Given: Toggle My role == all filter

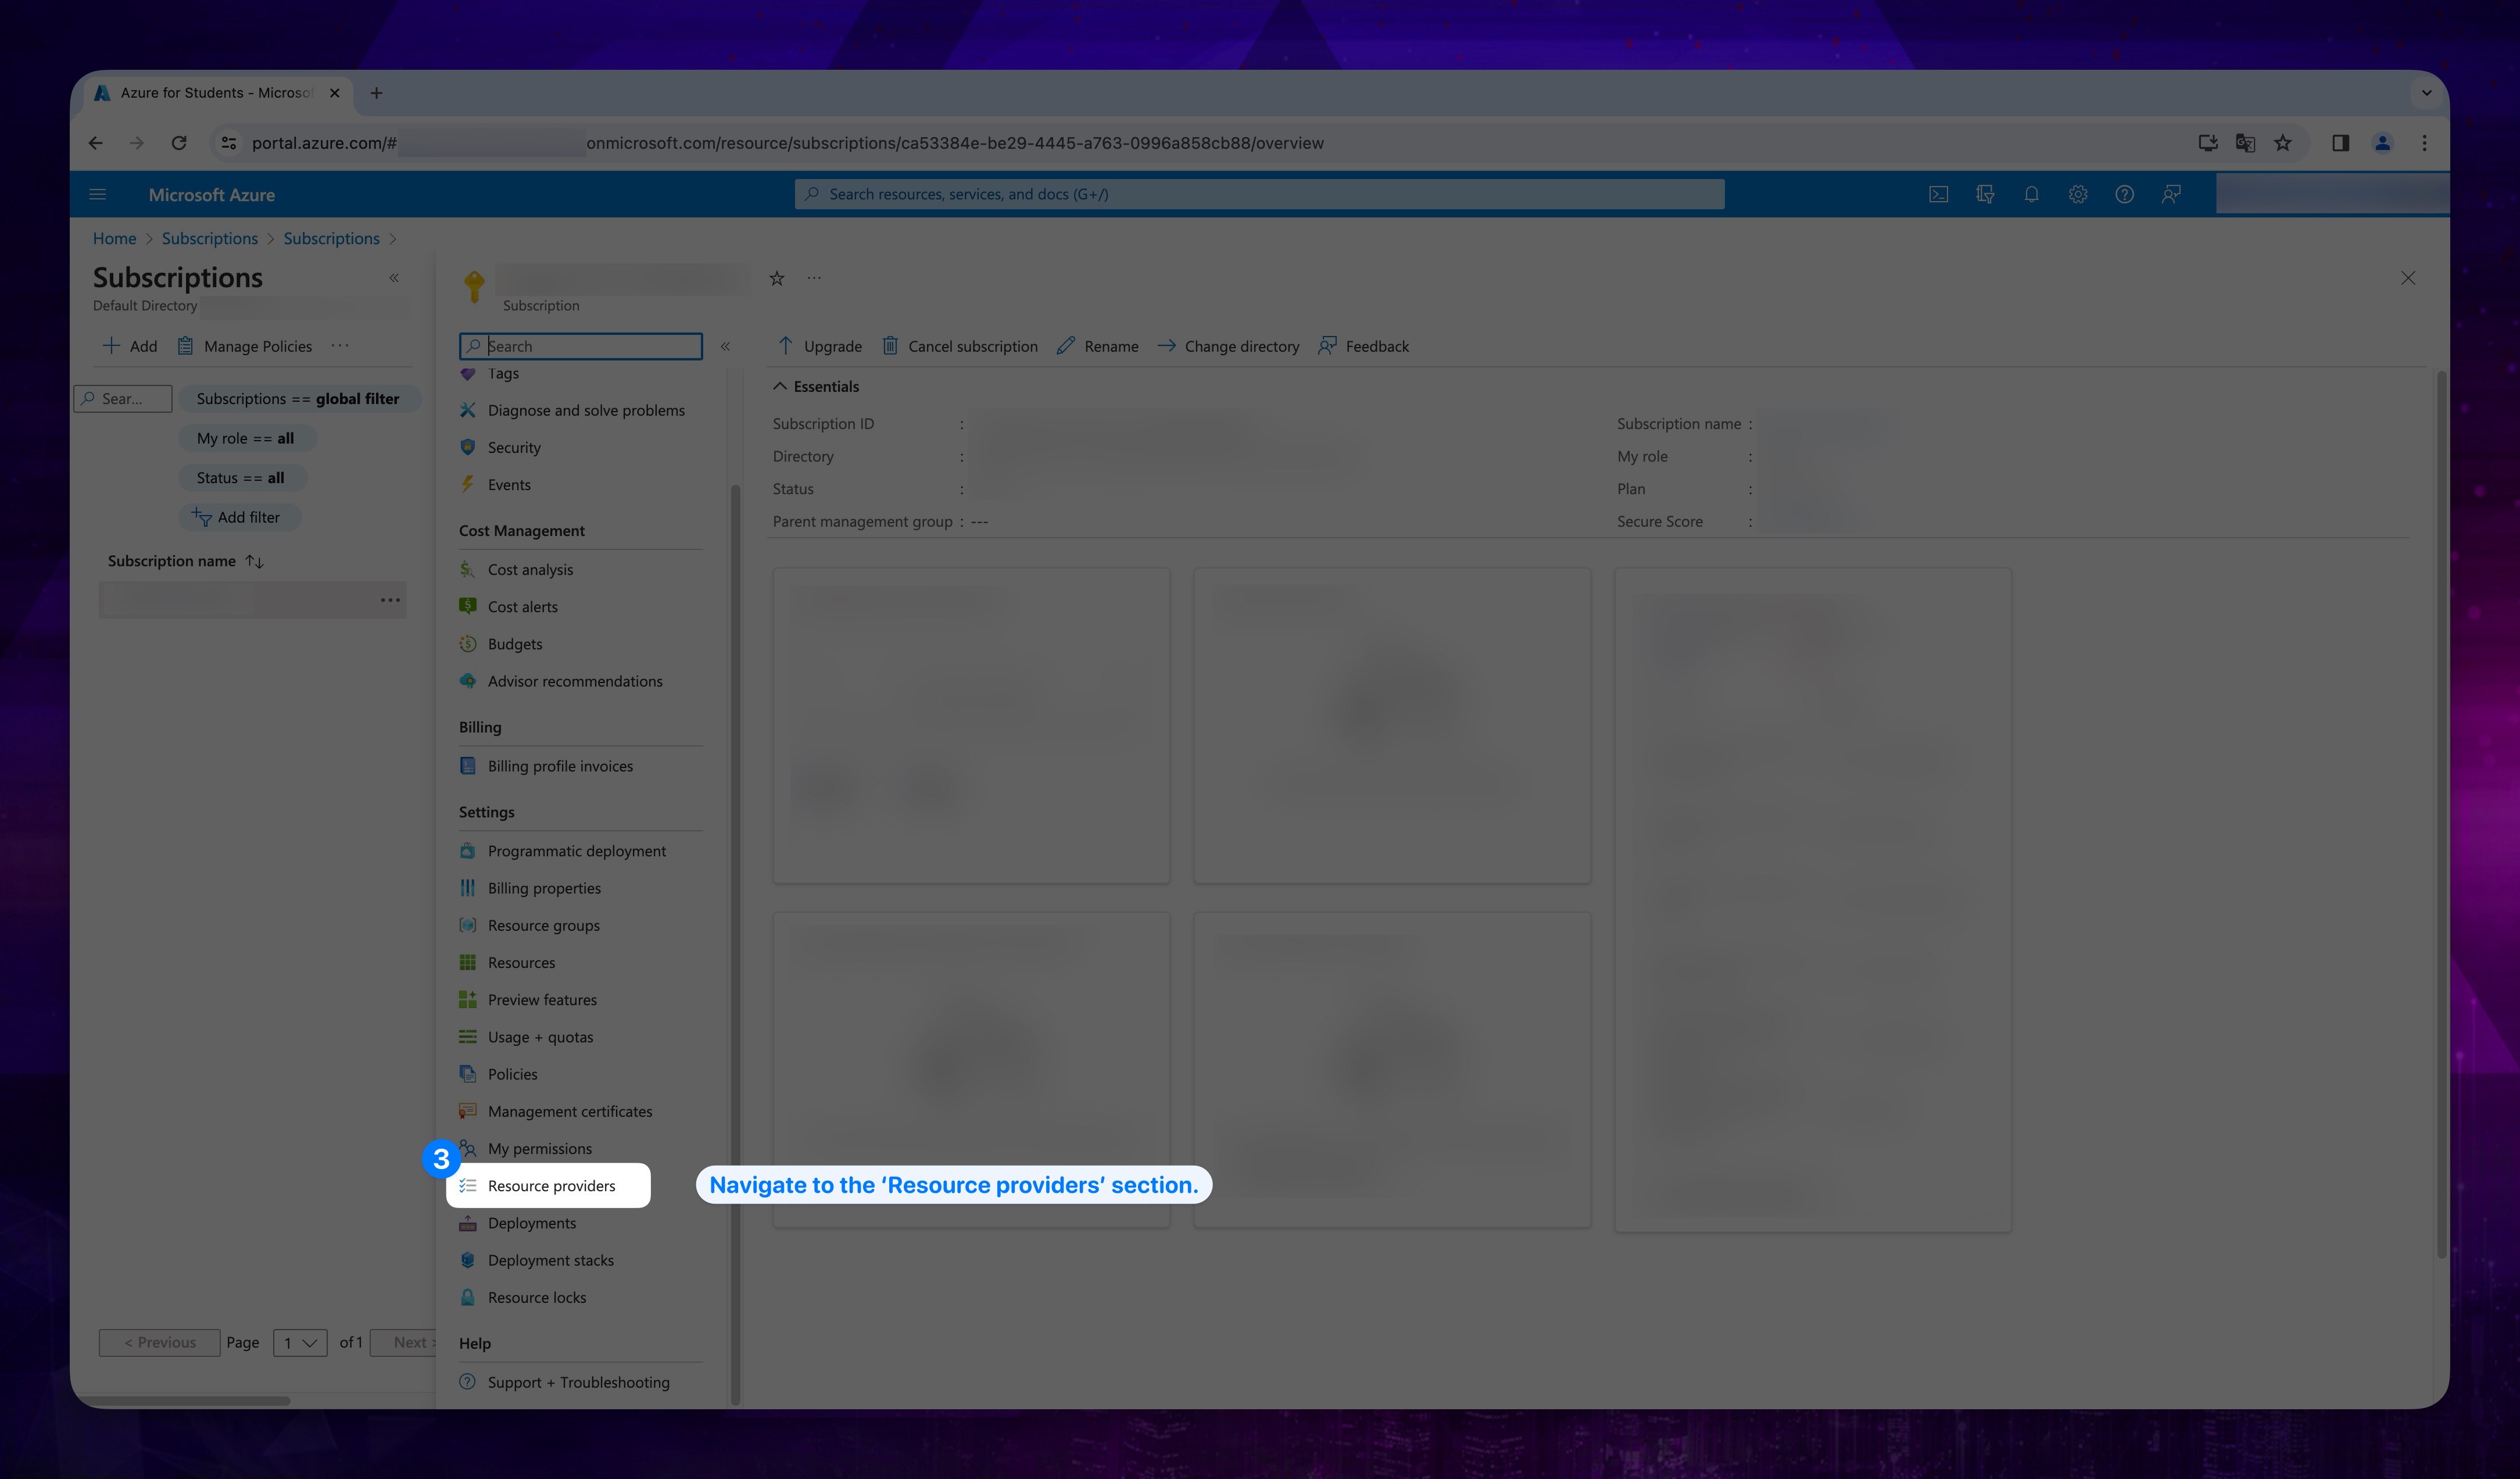Looking at the screenshot, I should (x=241, y=437).
